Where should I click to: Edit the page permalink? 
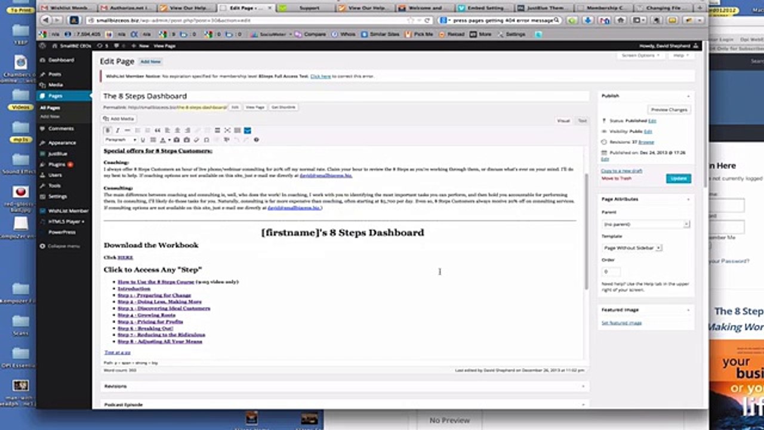point(235,107)
